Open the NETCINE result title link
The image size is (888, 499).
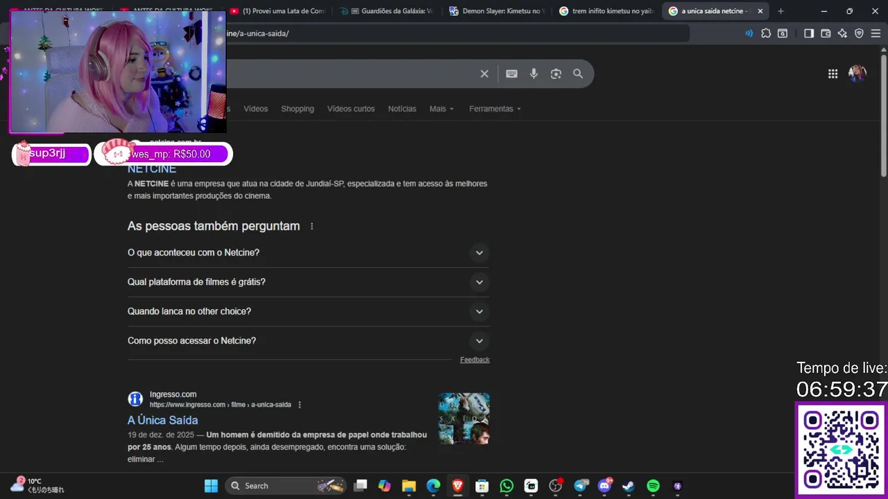point(152,168)
